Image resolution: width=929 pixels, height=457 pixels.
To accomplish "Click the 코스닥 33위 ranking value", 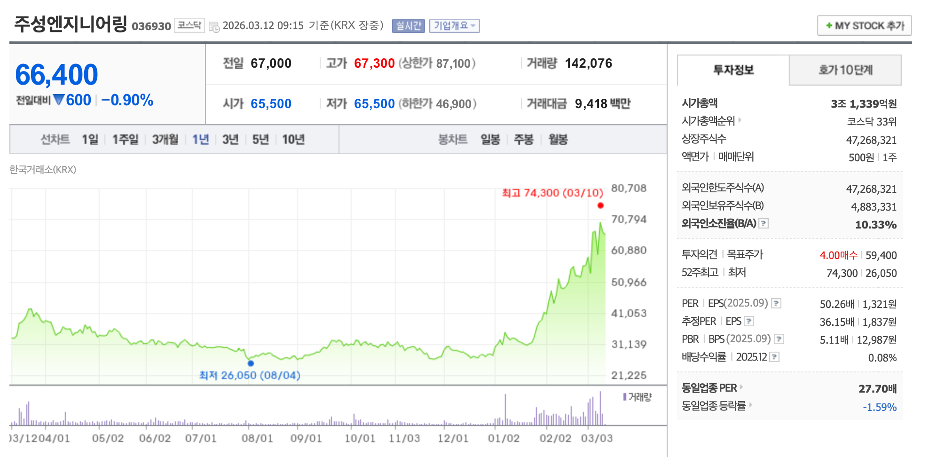I will pyautogui.click(x=872, y=122).
